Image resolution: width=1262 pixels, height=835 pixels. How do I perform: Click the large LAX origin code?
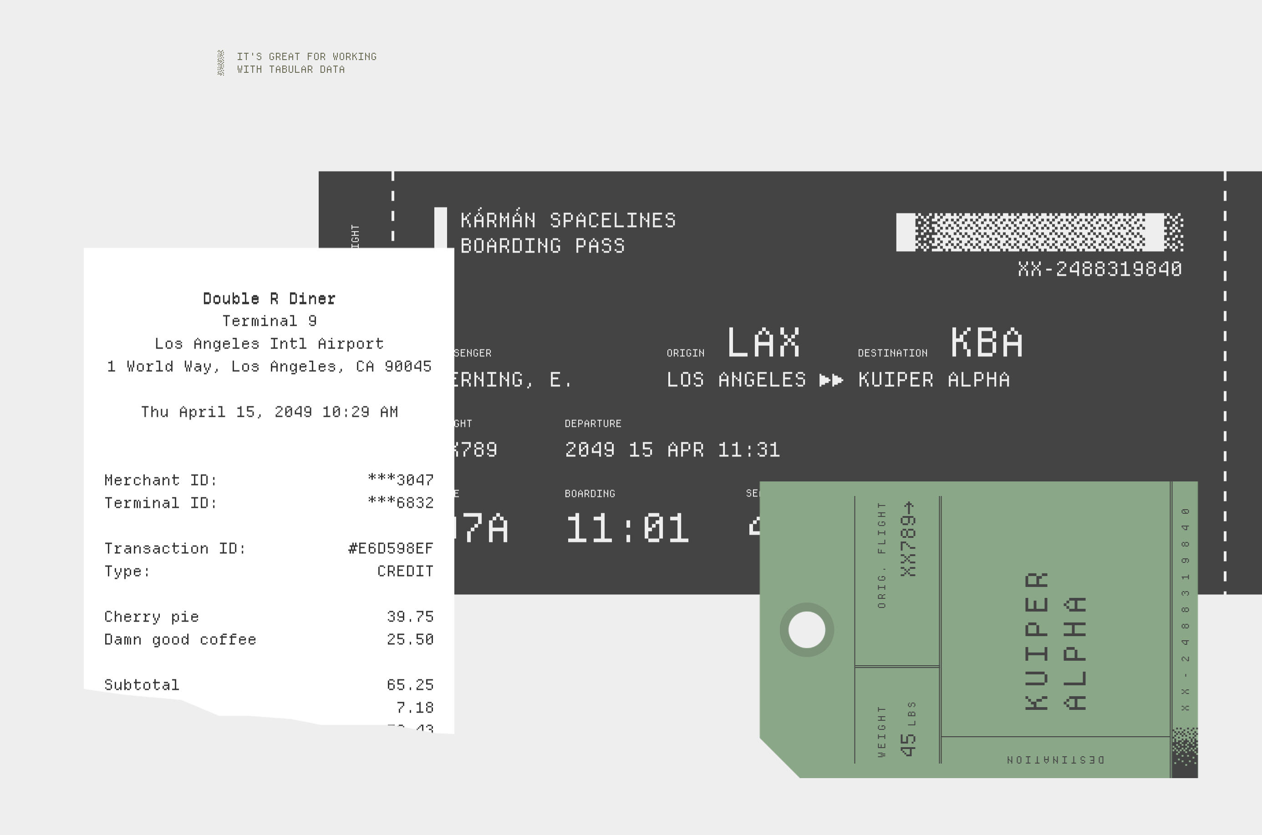coord(763,342)
